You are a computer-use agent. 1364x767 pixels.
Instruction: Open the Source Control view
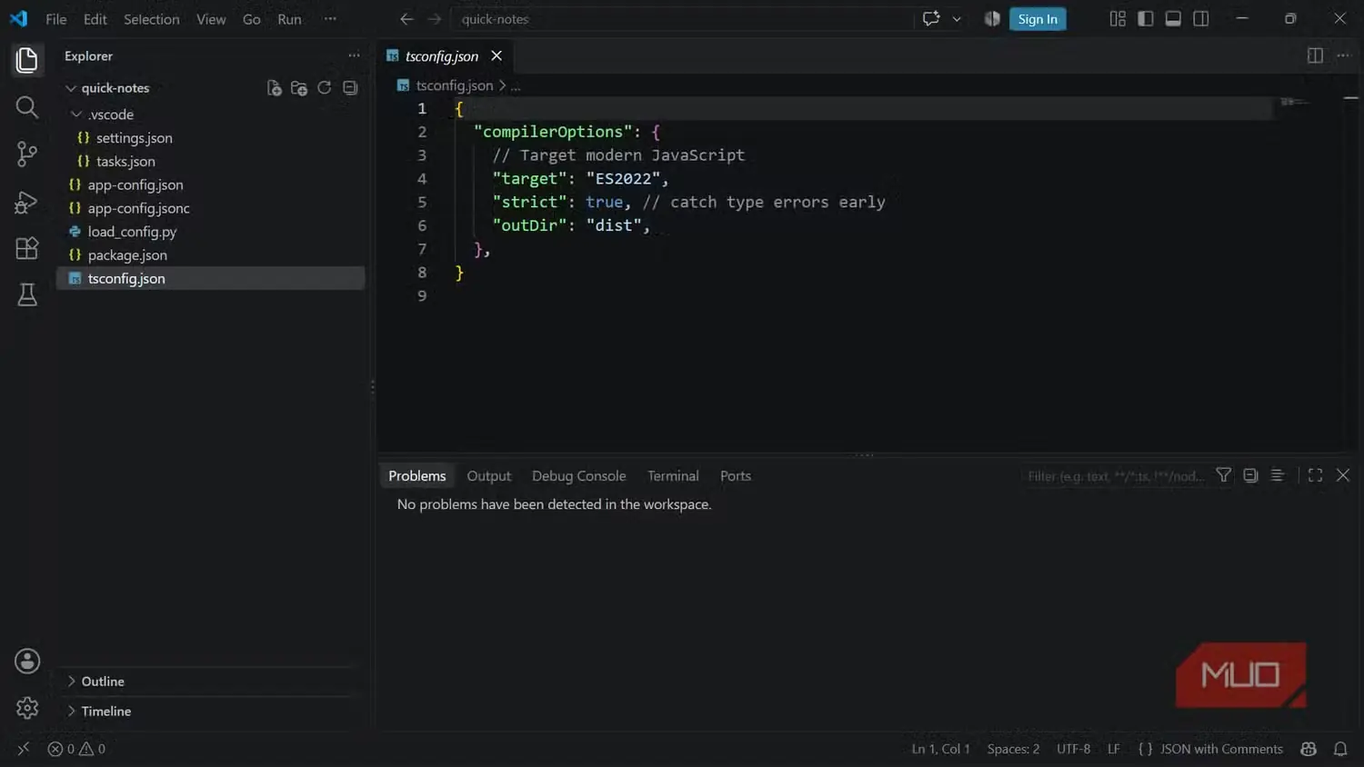(27, 154)
